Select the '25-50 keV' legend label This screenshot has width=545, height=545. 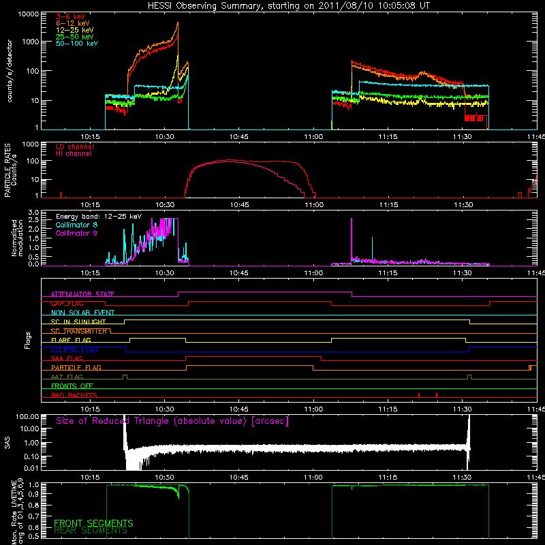pyautogui.click(x=75, y=37)
